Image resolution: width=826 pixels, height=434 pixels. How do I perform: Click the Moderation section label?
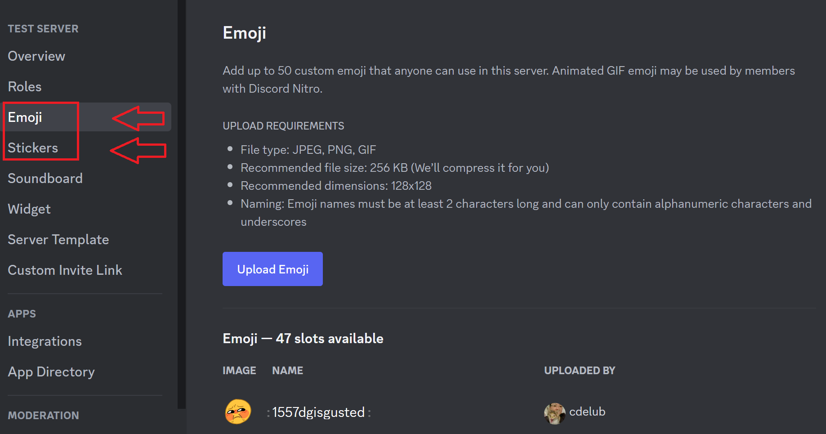click(x=43, y=415)
